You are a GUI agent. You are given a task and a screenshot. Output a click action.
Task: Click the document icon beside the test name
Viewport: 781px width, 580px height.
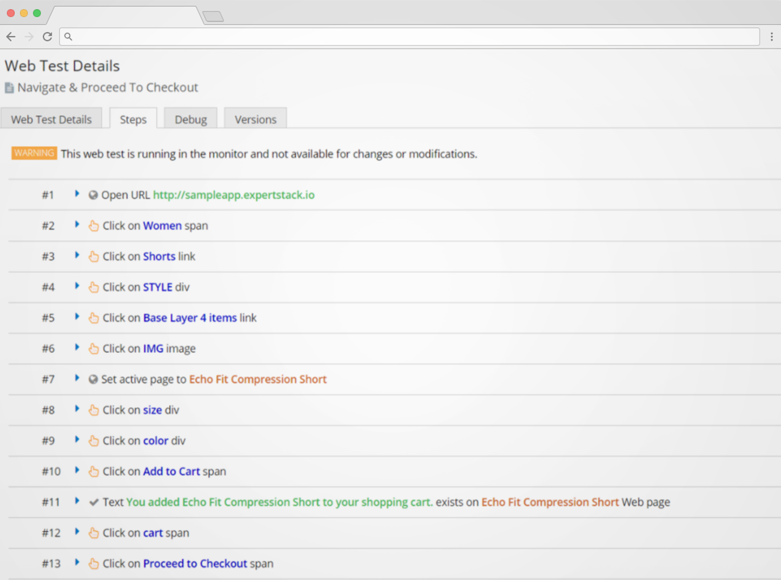pos(9,88)
